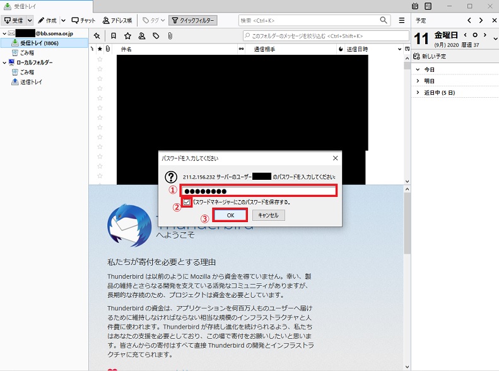The height and width of the screenshot is (371, 499).
Task: Sort messages by 件名 column
Action: click(x=126, y=49)
